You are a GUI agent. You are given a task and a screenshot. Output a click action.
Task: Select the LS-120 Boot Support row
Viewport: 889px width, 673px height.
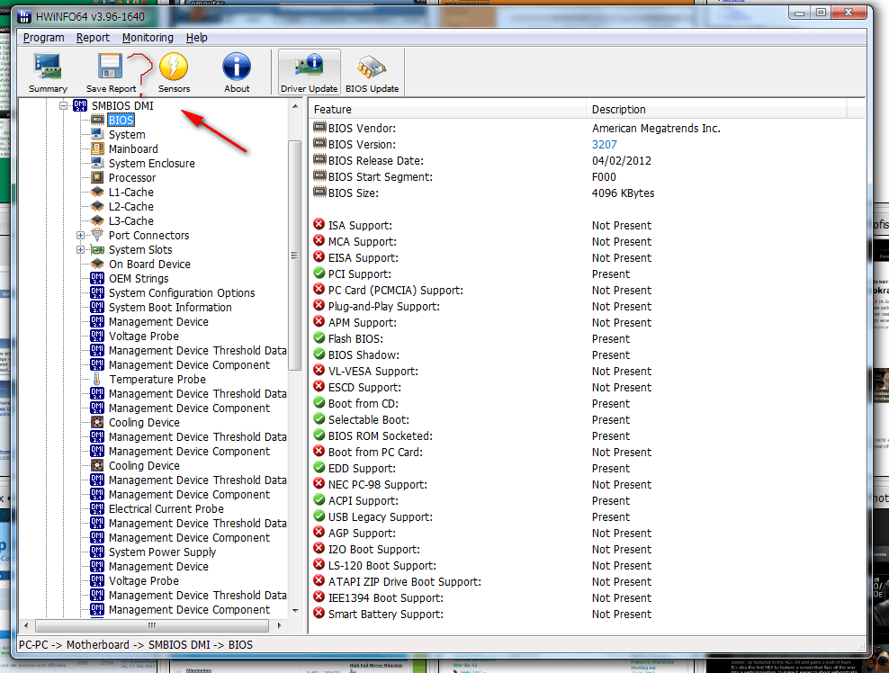click(x=588, y=565)
